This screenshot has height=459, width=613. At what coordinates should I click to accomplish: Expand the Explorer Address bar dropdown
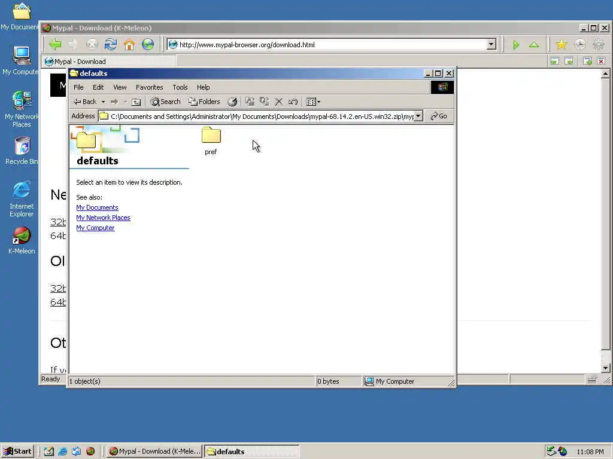click(x=418, y=117)
